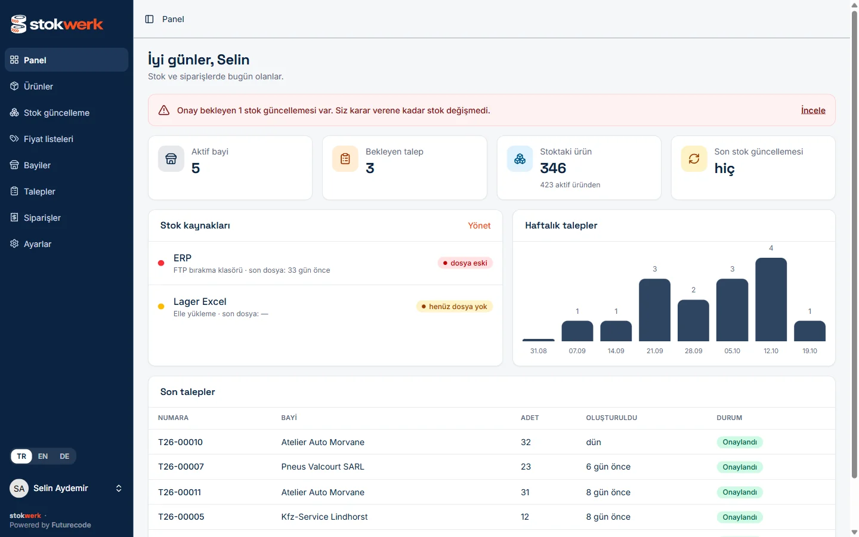Click the İncele link in alert

point(813,110)
